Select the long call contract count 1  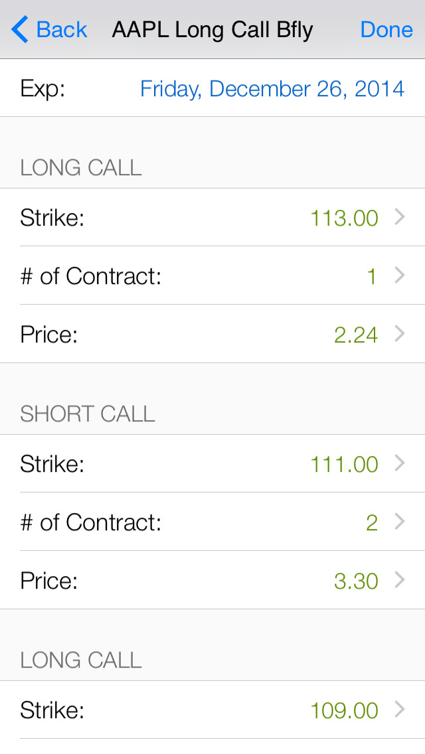click(371, 276)
